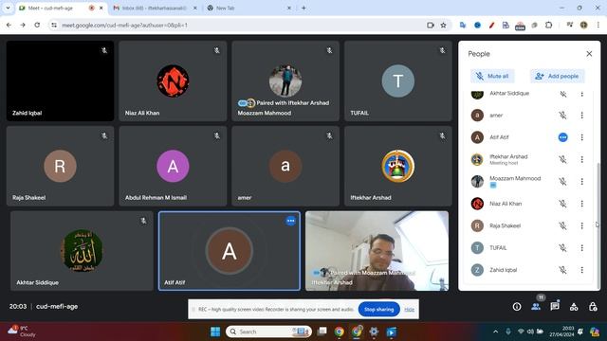This screenshot has height=341, width=607.
Task: Open more options for Akhtar Siddique
Action: [581, 94]
